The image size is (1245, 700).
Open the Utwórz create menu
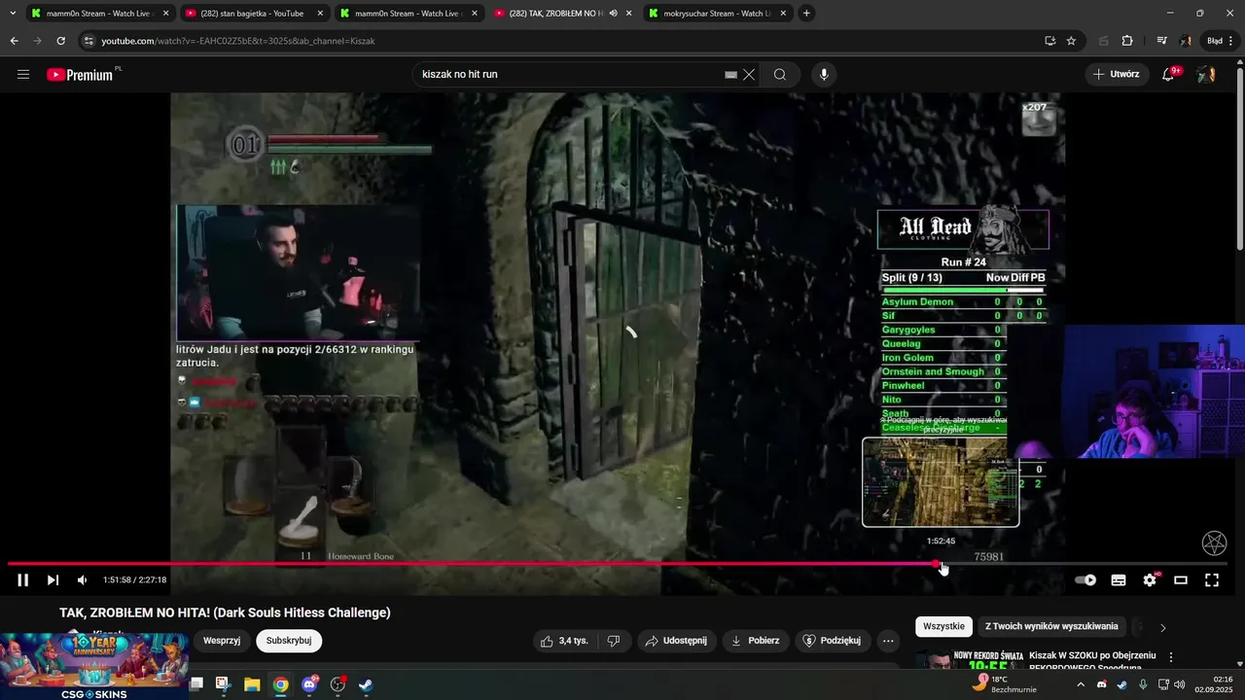tap(1116, 74)
